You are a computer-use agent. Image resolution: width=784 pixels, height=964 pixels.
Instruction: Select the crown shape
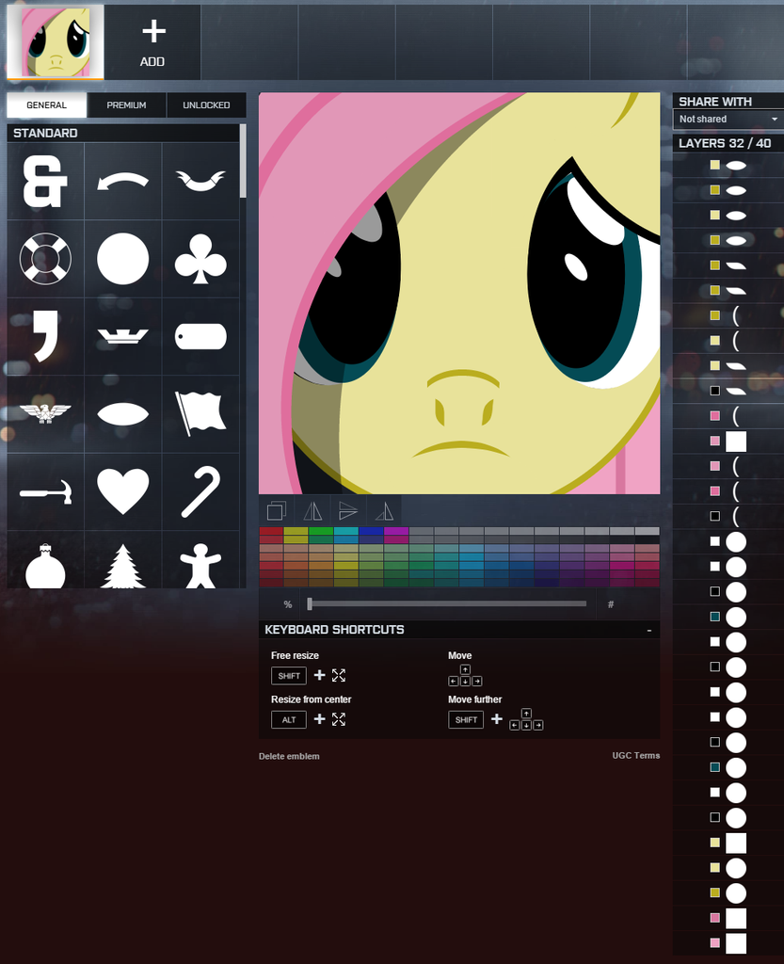123,336
